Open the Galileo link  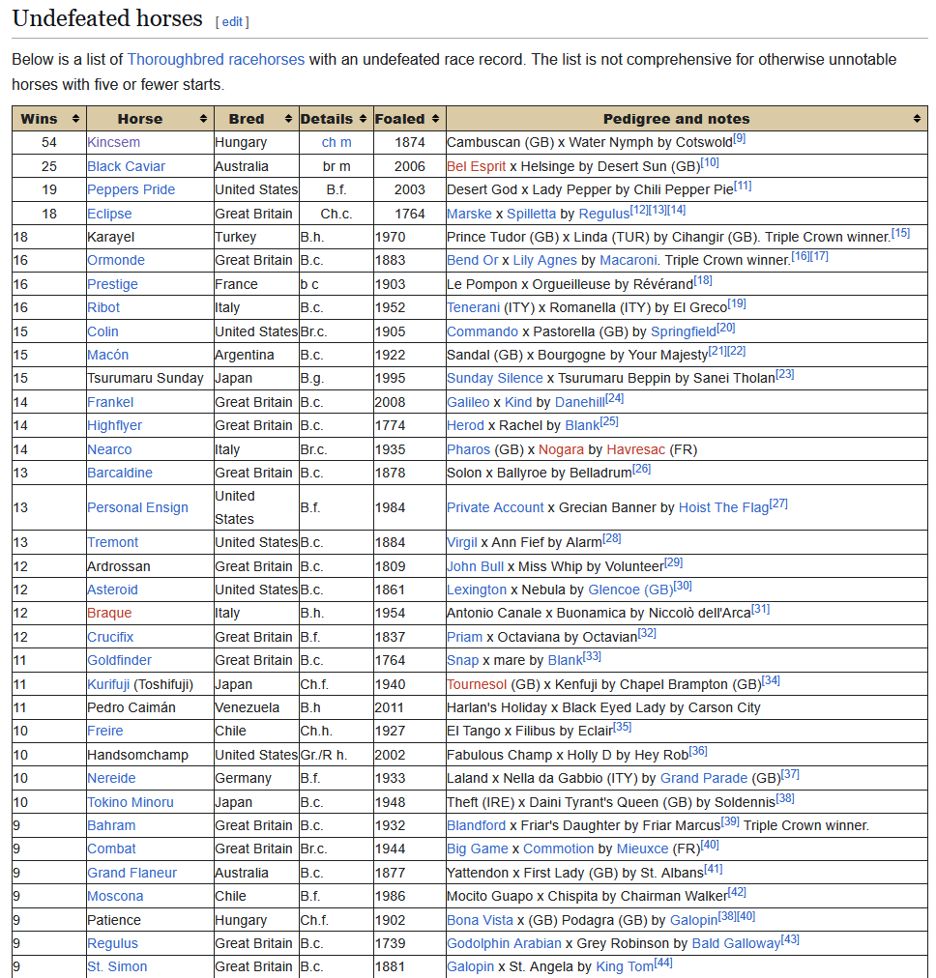point(468,402)
